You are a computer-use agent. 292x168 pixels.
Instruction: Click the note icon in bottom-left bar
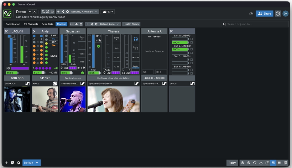tap(12, 163)
